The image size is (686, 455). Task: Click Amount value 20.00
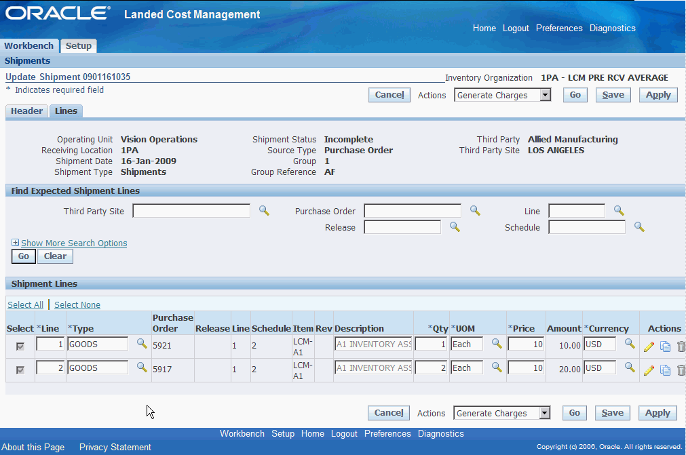[x=569, y=370]
